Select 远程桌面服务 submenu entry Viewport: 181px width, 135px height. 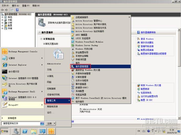click(101, 17)
